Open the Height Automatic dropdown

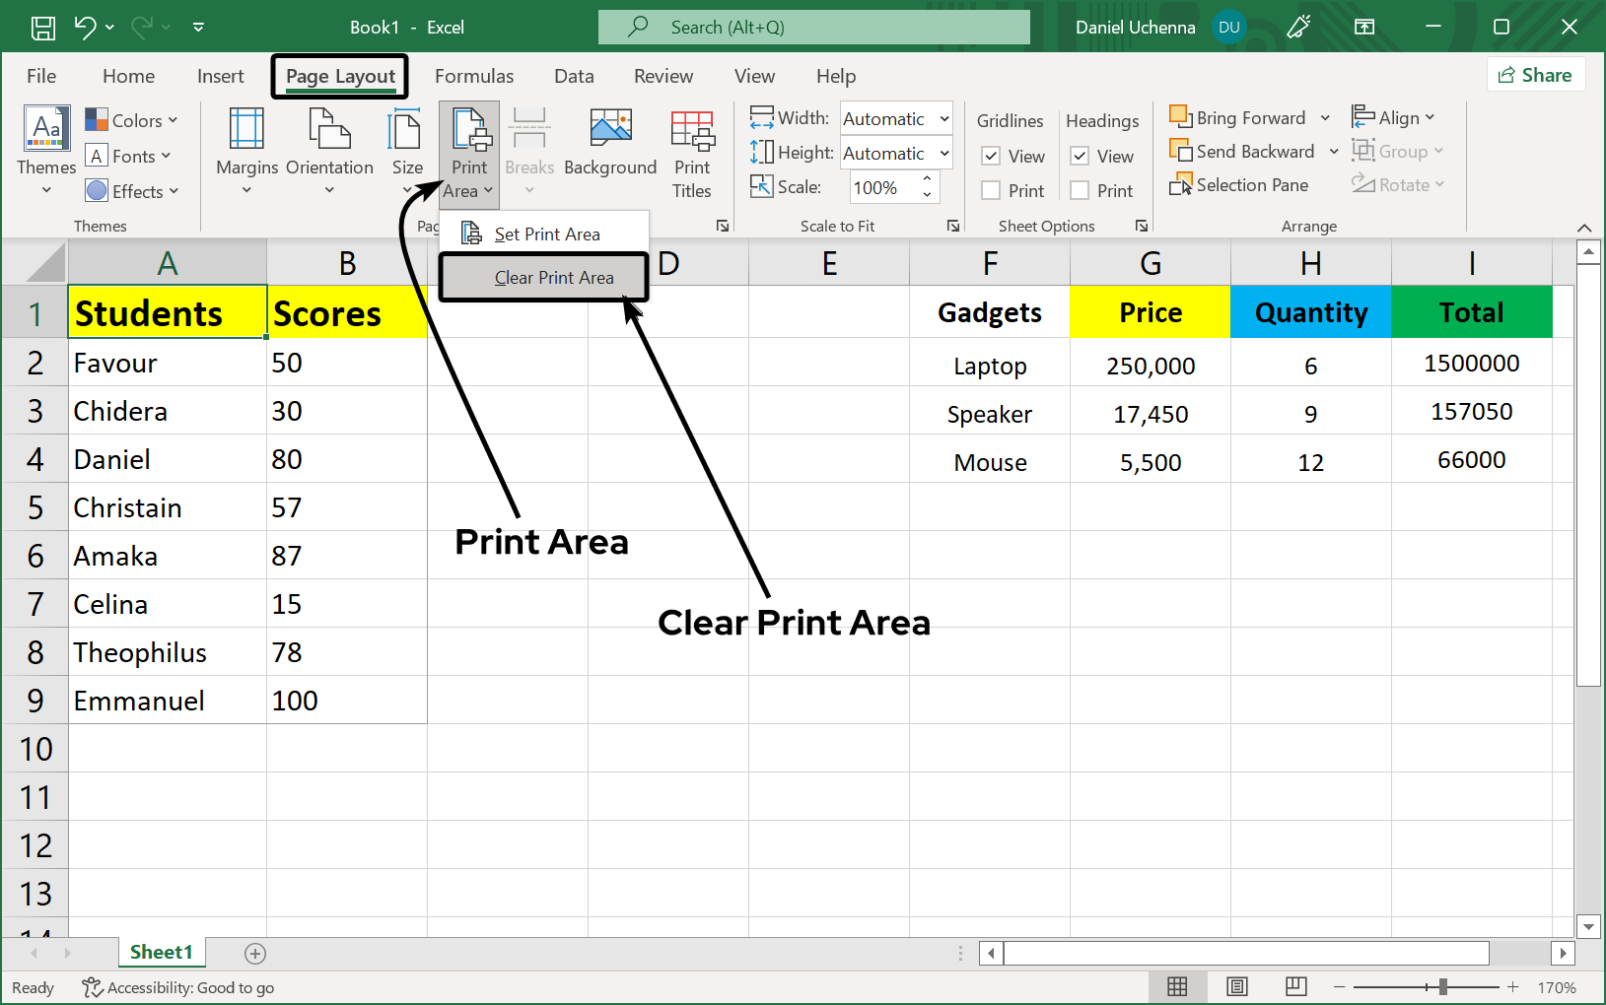[943, 153]
